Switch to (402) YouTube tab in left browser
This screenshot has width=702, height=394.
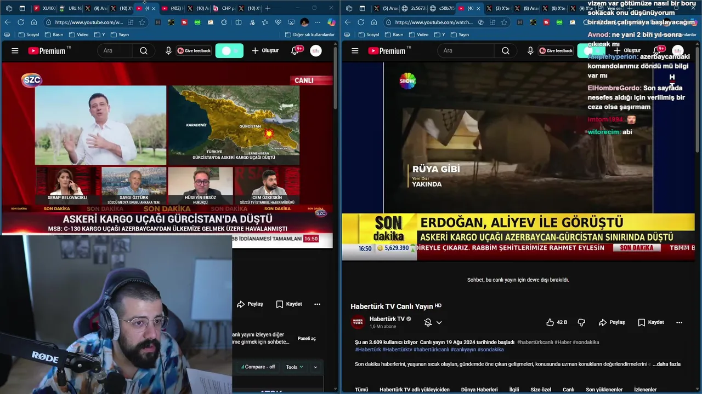[173, 8]
